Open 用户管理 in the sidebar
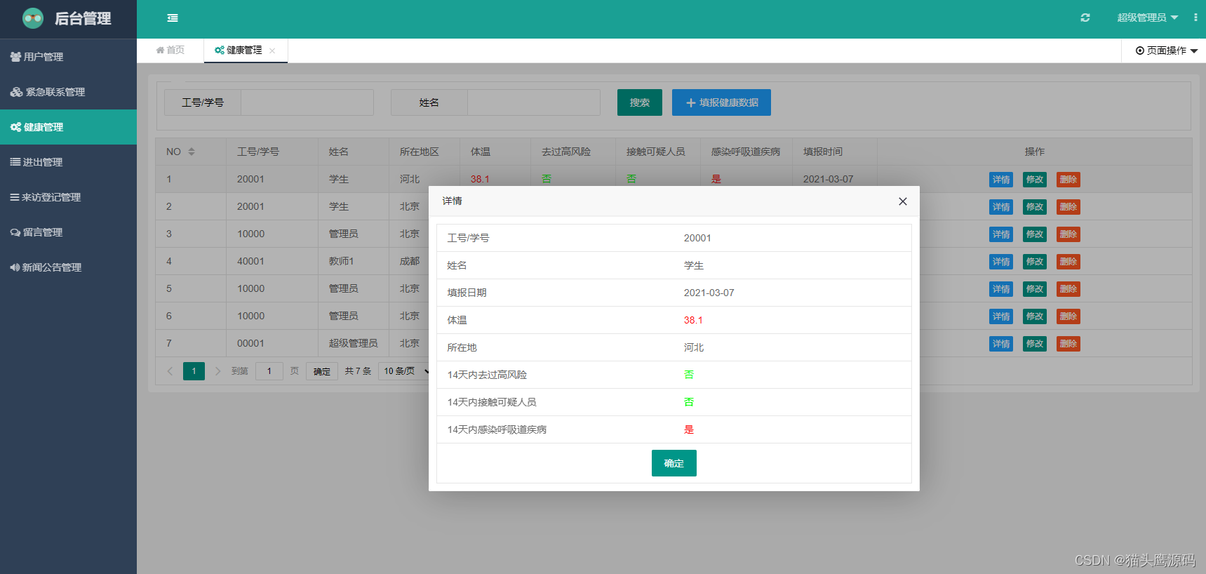 (x=68, y=57)
